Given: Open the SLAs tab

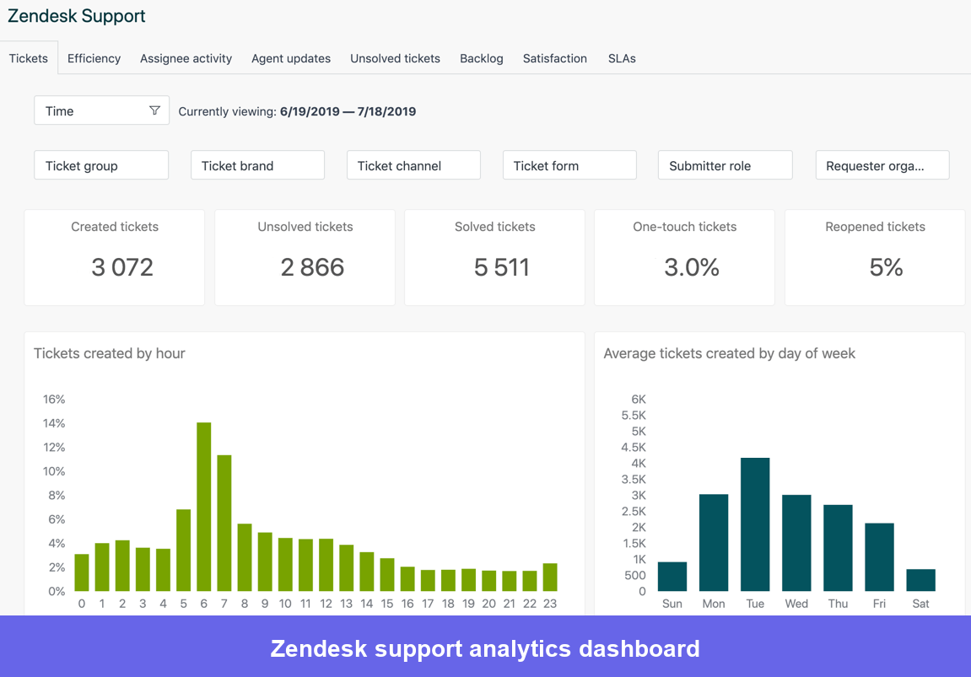Looking at the screenshot, I should click(x=622, y=58).
